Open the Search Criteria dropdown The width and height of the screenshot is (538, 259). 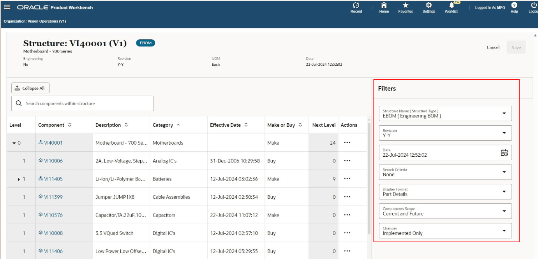pos(445,172)
